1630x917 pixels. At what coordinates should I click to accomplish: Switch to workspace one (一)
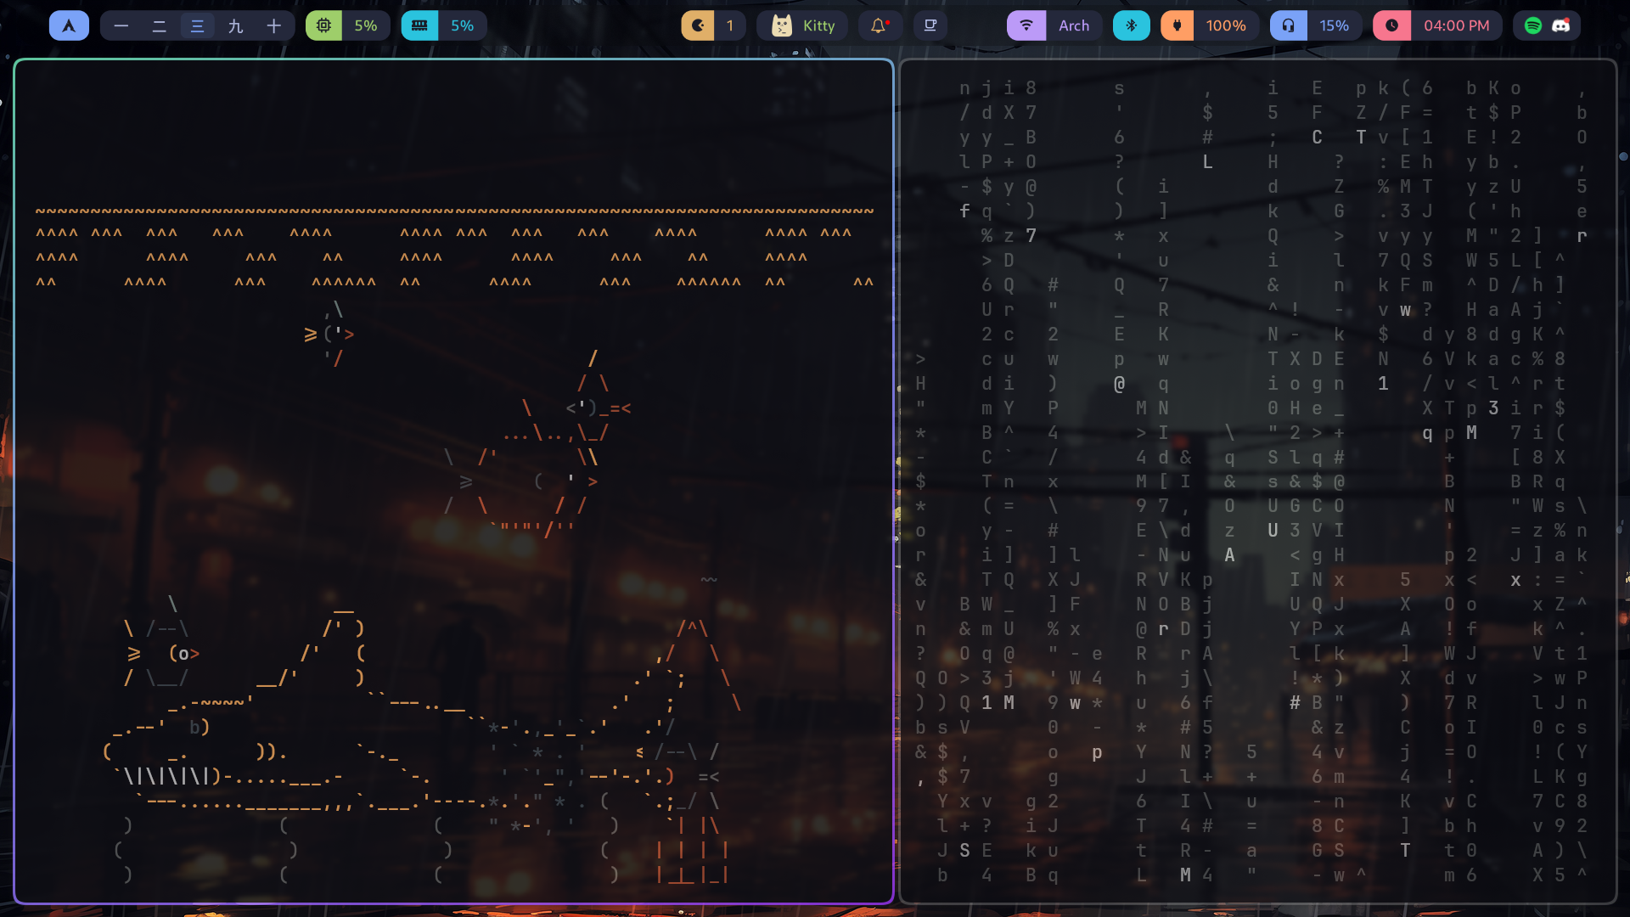[121, 25]
